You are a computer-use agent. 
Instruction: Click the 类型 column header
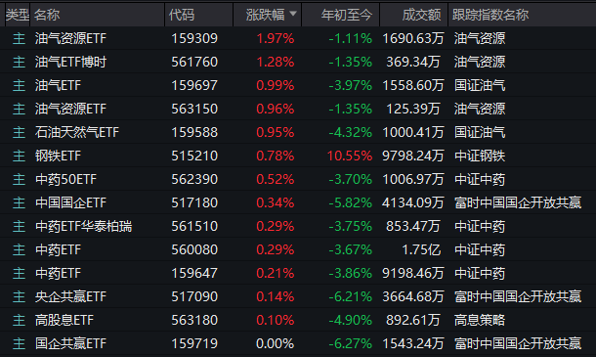point(18,15)
